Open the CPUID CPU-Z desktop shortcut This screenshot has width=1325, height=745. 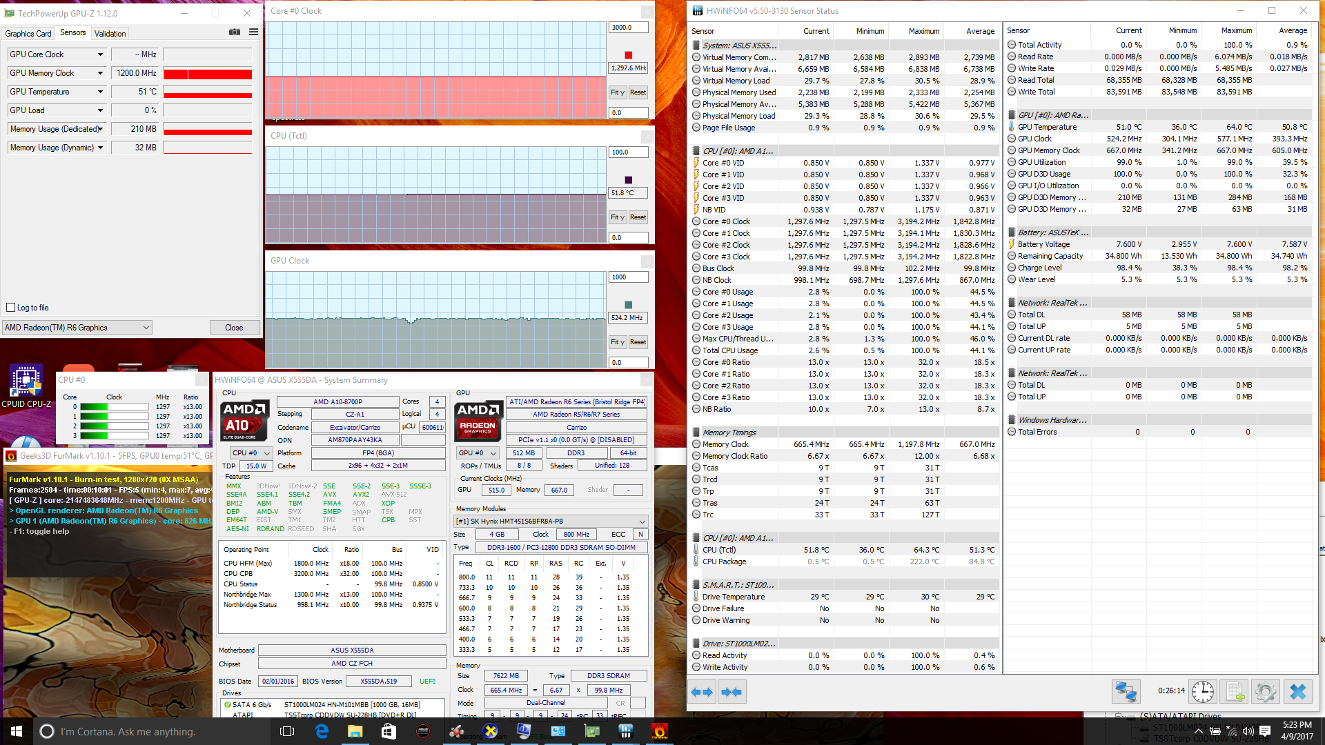(26, 386)
